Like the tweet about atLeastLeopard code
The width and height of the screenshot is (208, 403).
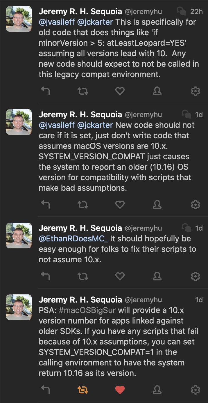120,91
